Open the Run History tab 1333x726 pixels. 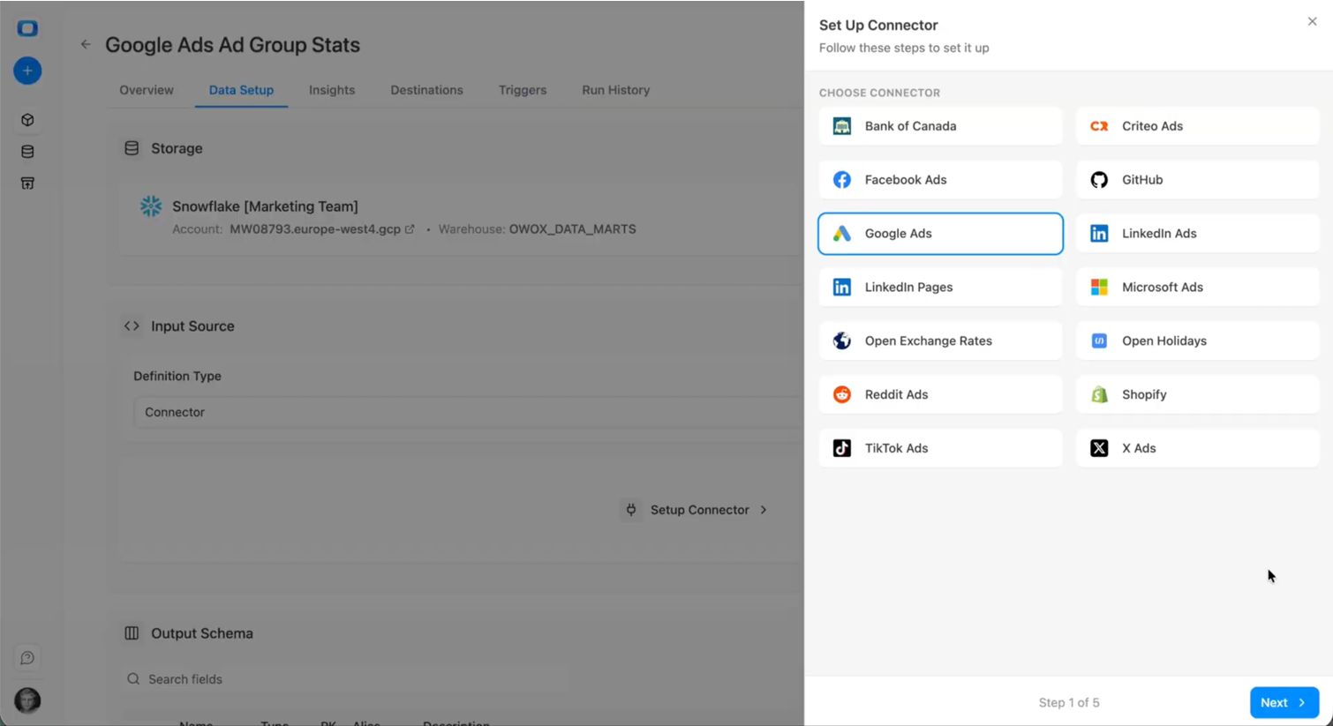(x=616, y=90)
